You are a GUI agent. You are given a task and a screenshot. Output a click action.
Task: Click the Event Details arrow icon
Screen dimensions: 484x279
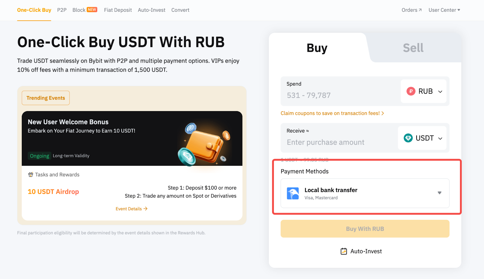146,209
